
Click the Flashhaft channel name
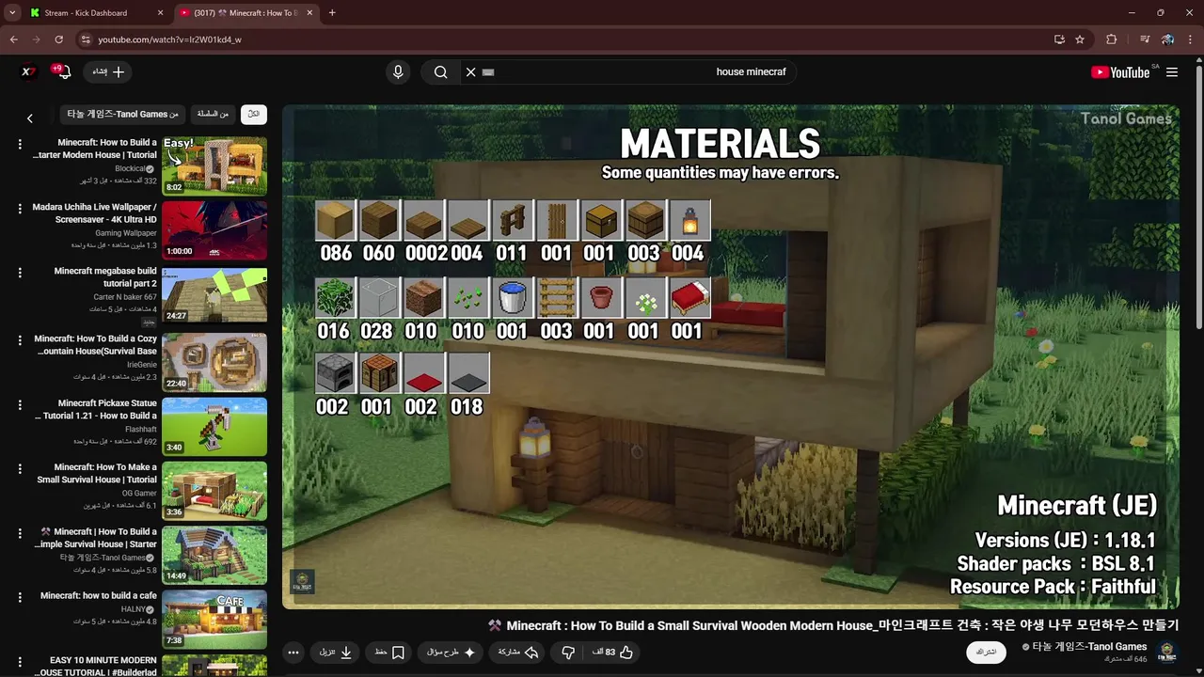140,430
